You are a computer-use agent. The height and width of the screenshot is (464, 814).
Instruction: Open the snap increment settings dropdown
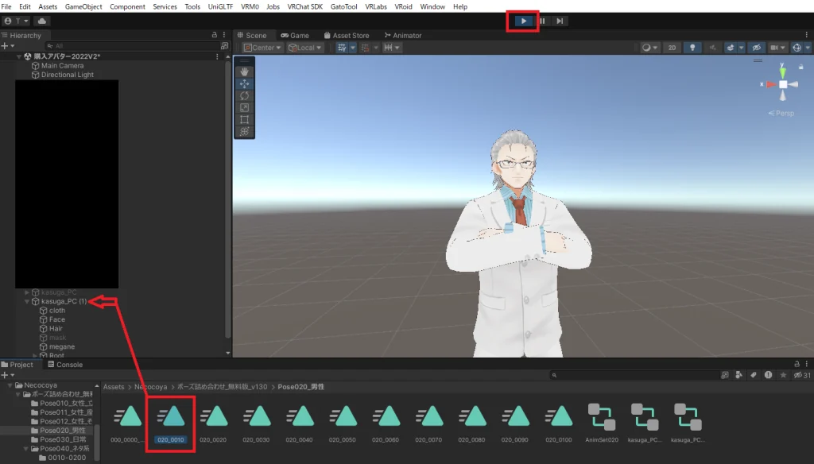[391, 47]
